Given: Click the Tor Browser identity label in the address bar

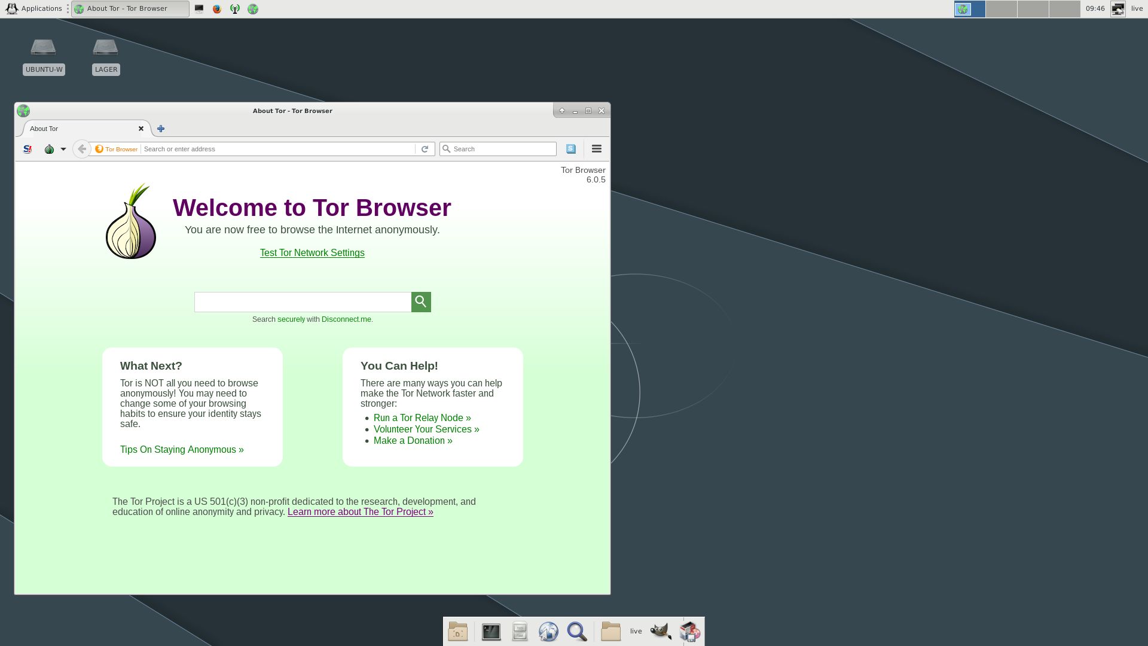Looking at the screenshot, I should pyautogui.click(x=117, y=149).
